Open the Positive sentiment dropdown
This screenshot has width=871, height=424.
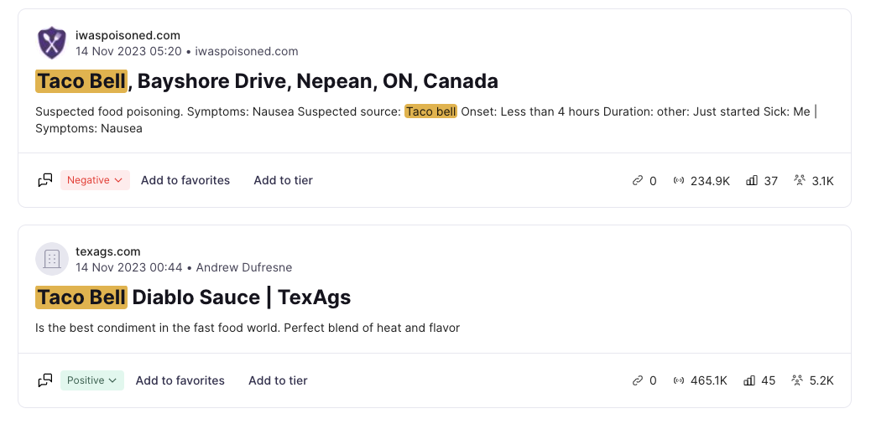click(92, 380)
